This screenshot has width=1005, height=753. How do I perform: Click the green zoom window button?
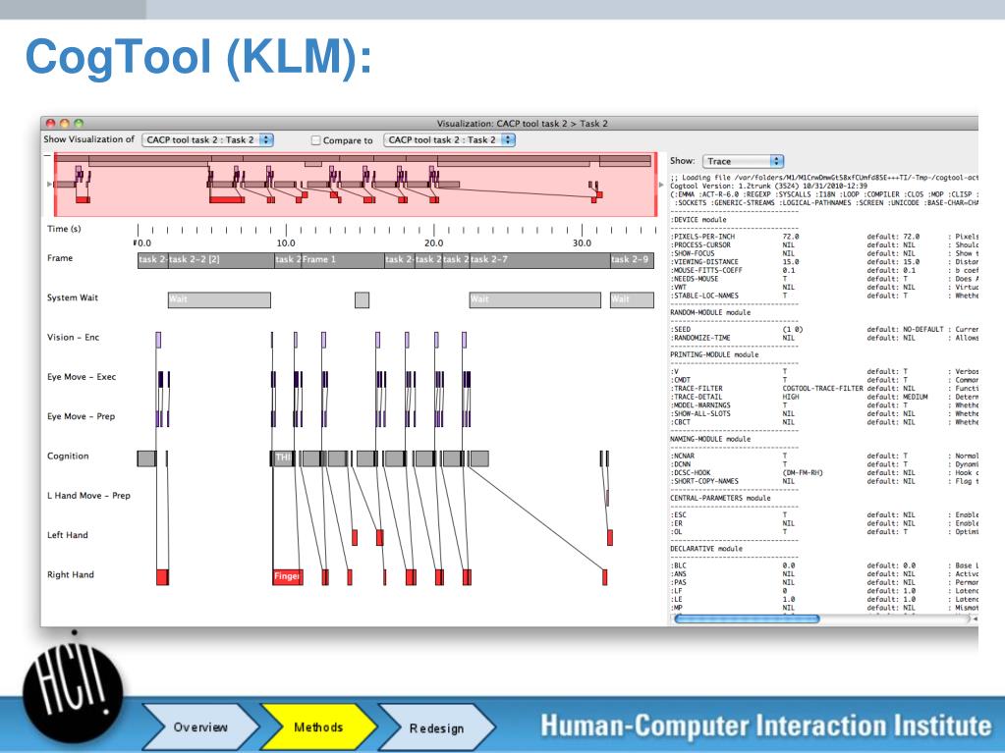(79, 123)
